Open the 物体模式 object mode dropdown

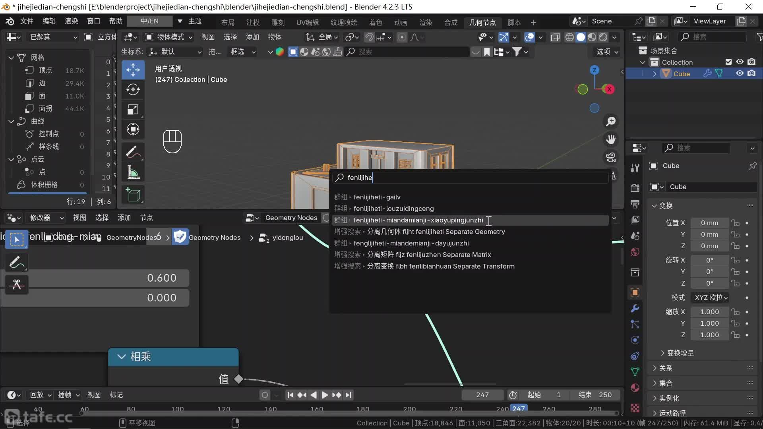[x=169, y=37]
